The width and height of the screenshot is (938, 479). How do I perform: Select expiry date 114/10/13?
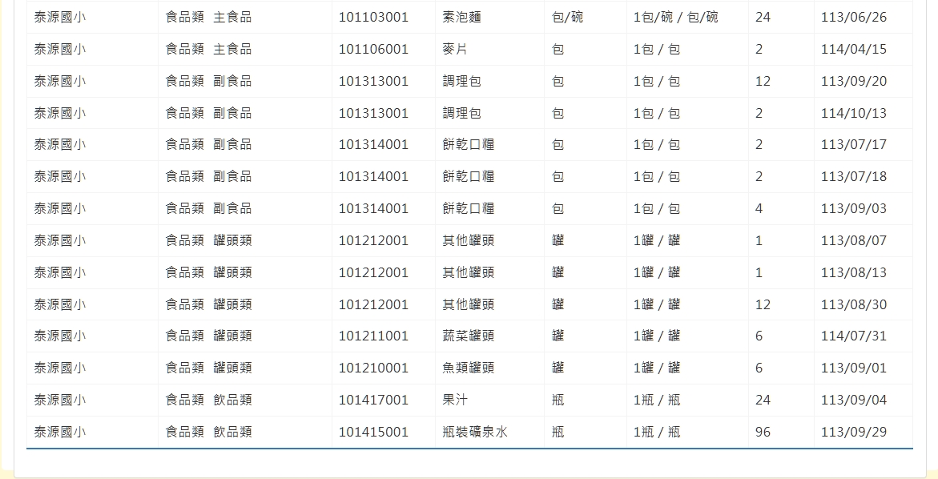pos(854,113)
